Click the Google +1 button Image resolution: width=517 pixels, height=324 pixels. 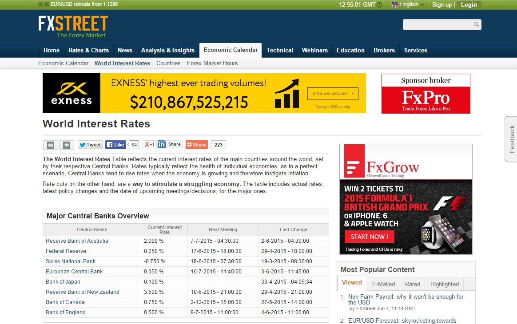(x=149, y=144)
